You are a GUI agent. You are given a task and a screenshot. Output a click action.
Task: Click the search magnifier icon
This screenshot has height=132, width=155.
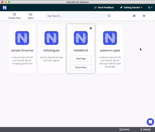(109, 16)
